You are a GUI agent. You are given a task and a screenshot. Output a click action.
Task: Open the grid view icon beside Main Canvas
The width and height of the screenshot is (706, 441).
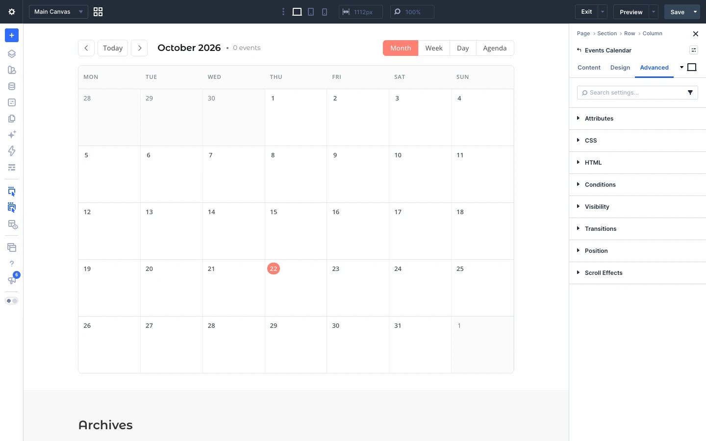tap(98, 12)
